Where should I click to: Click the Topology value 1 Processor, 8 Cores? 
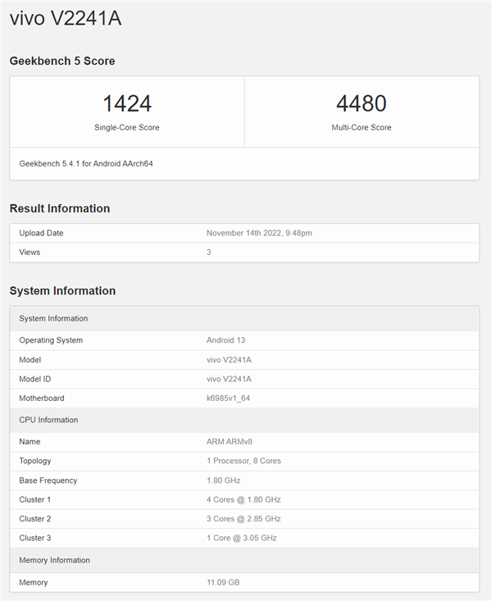click(244, 461)
